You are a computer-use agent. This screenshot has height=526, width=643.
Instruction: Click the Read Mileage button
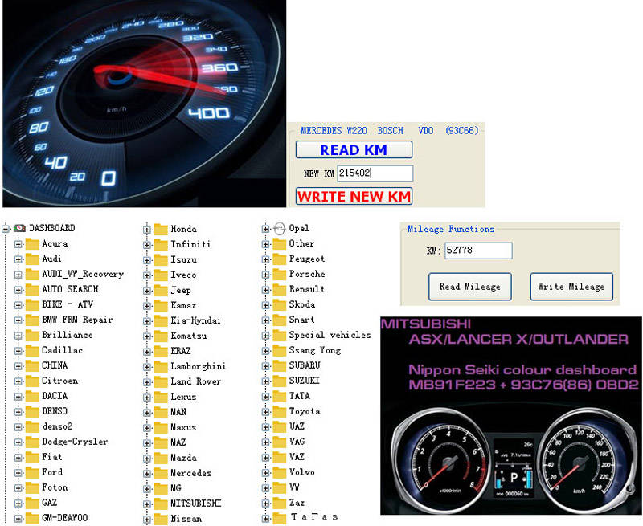[x=470, y=287]
